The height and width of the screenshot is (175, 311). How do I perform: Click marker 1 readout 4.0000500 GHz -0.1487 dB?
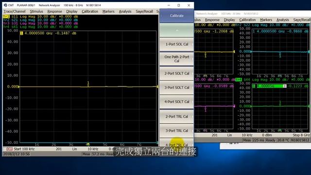click(x=48, y=33)
